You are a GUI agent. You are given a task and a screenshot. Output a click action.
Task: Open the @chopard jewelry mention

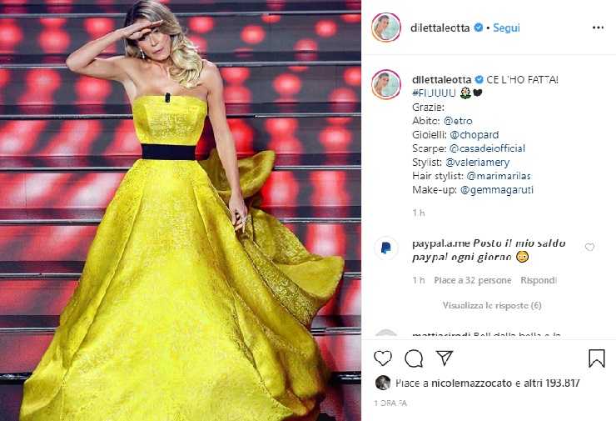[x=474, y=135]
